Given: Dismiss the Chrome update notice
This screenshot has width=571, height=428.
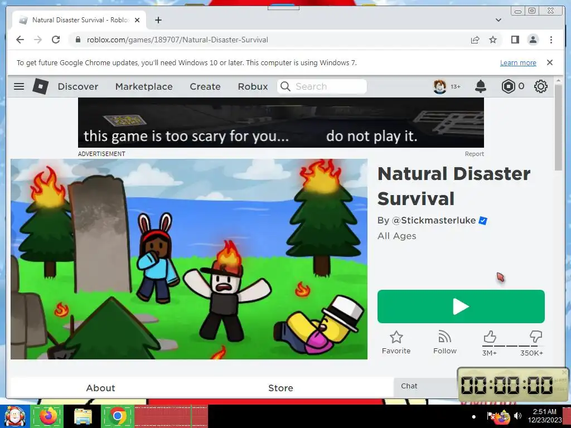Looking at the screenshot, I should click(550, 62).
